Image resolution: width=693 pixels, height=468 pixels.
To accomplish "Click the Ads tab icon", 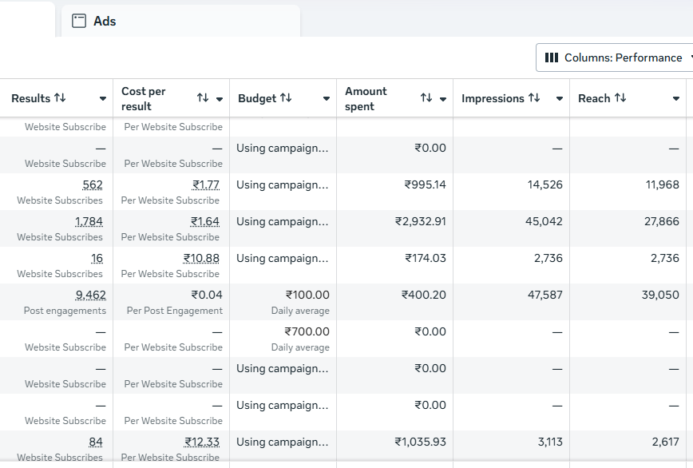I will coord(77,21).
